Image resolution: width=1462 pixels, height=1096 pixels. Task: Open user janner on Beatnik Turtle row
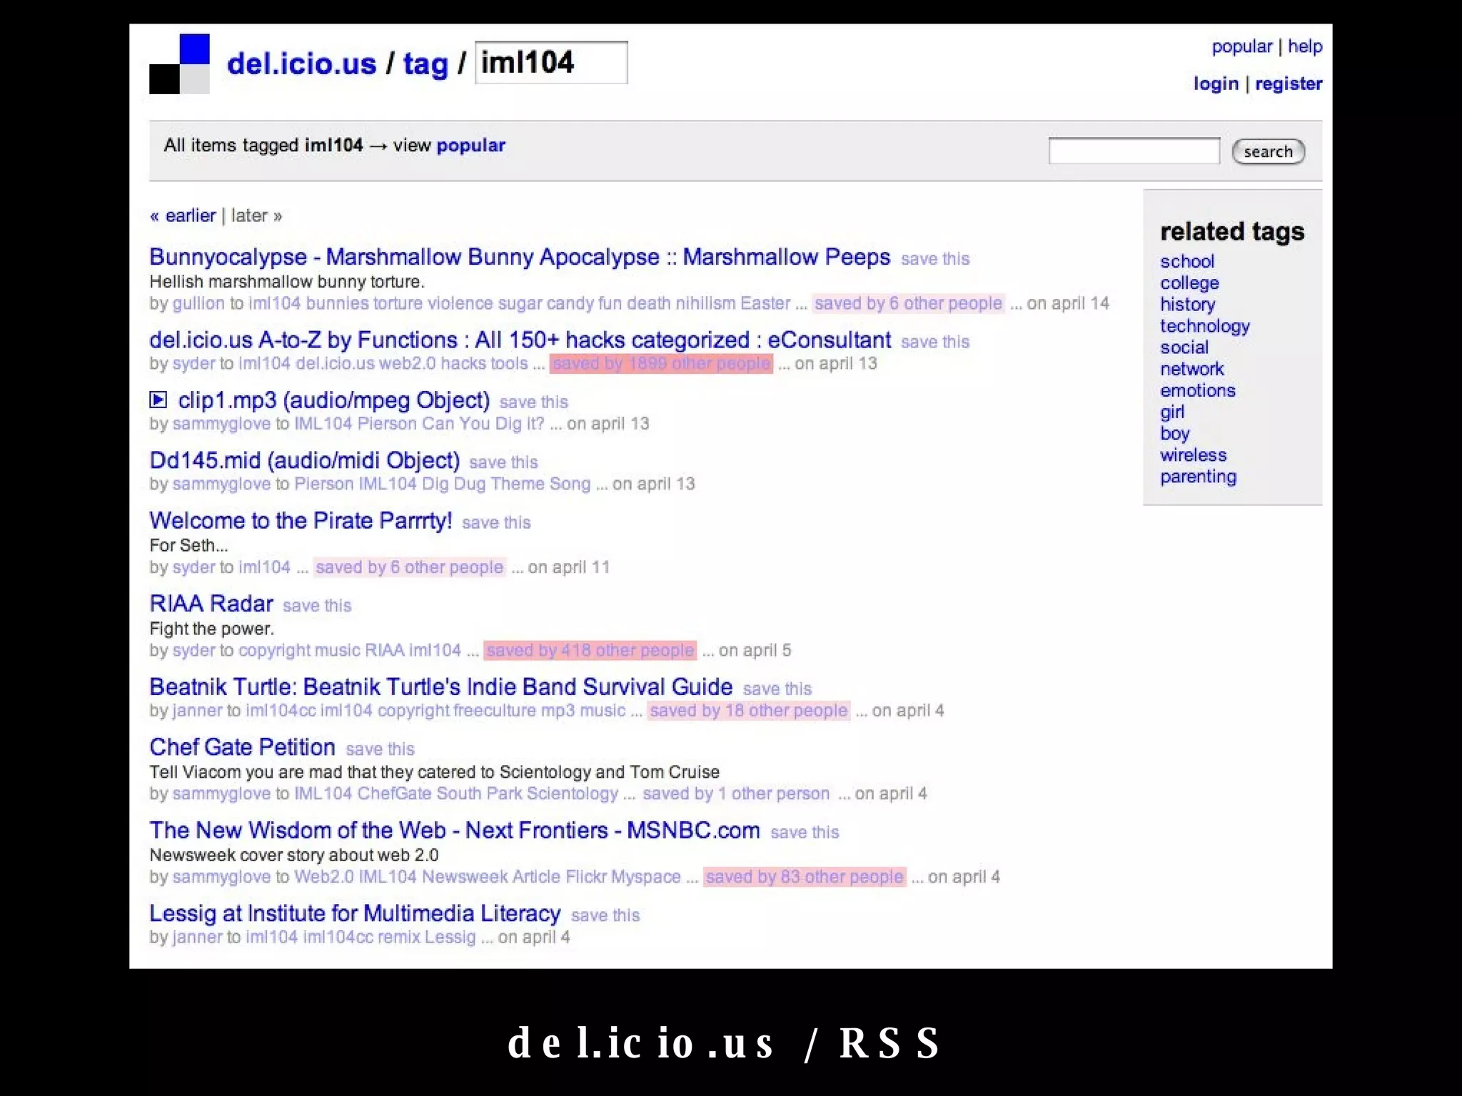click(198, 711)
